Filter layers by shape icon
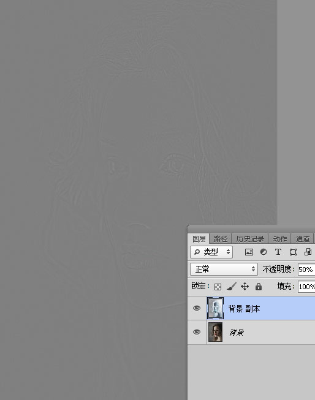The height and width of the screenshot is (400, 315). point(293,252)
